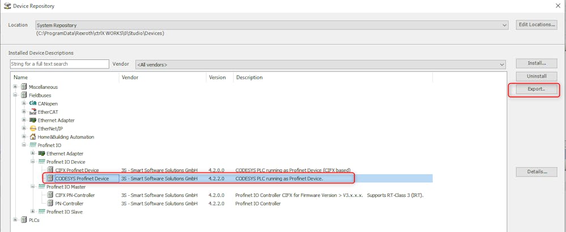Click the Miscellaneous folder icon
Viewport: 566px width, 232px height.
click(x=24, y=87)
